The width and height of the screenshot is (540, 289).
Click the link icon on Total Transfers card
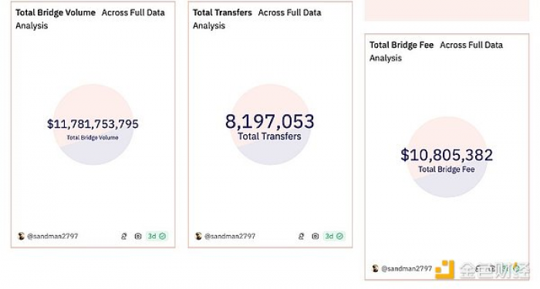(x=302, y=237)
